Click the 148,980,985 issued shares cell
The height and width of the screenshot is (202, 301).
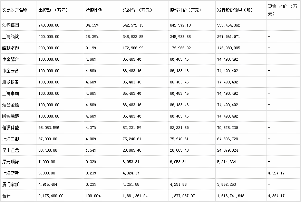(241, 48)
